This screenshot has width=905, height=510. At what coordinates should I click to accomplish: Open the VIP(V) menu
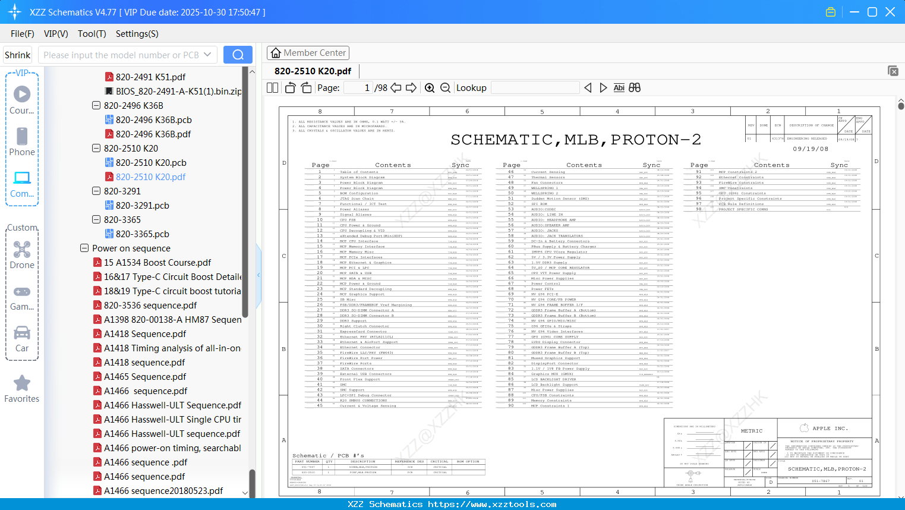56,34
